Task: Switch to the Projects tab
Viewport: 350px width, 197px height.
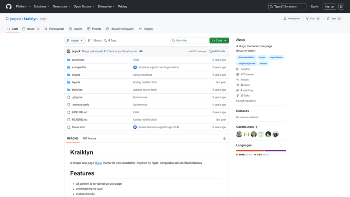Action: click(94, 29)
